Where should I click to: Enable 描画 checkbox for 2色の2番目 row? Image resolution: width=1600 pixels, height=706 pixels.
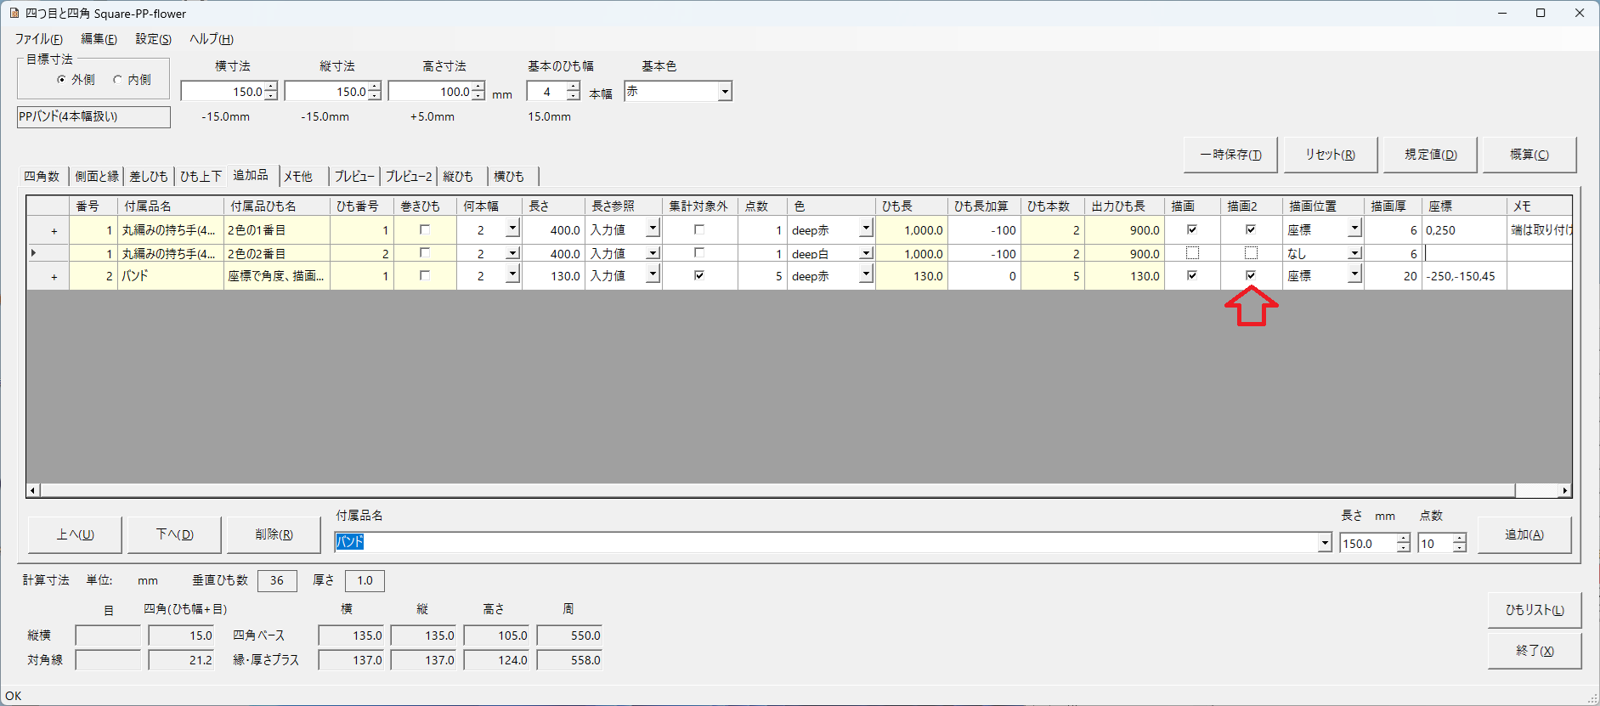(1192, 253)
